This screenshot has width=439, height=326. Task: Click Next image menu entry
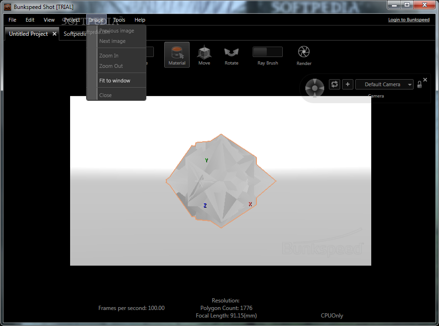tap(117, 41)
